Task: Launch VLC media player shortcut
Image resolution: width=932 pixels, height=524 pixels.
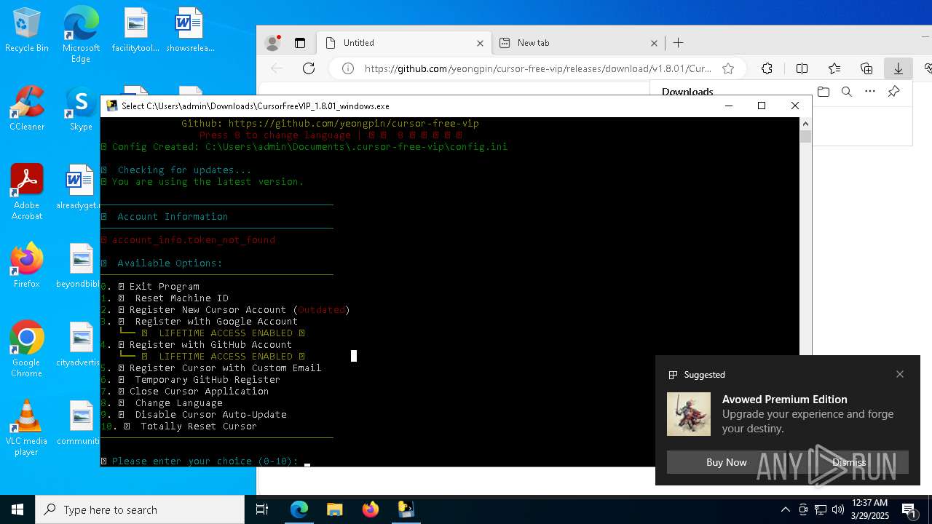Action: pos(27,427)
